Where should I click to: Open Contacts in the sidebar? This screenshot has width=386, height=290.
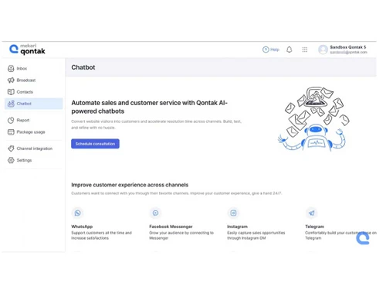(x=33, y=92)
